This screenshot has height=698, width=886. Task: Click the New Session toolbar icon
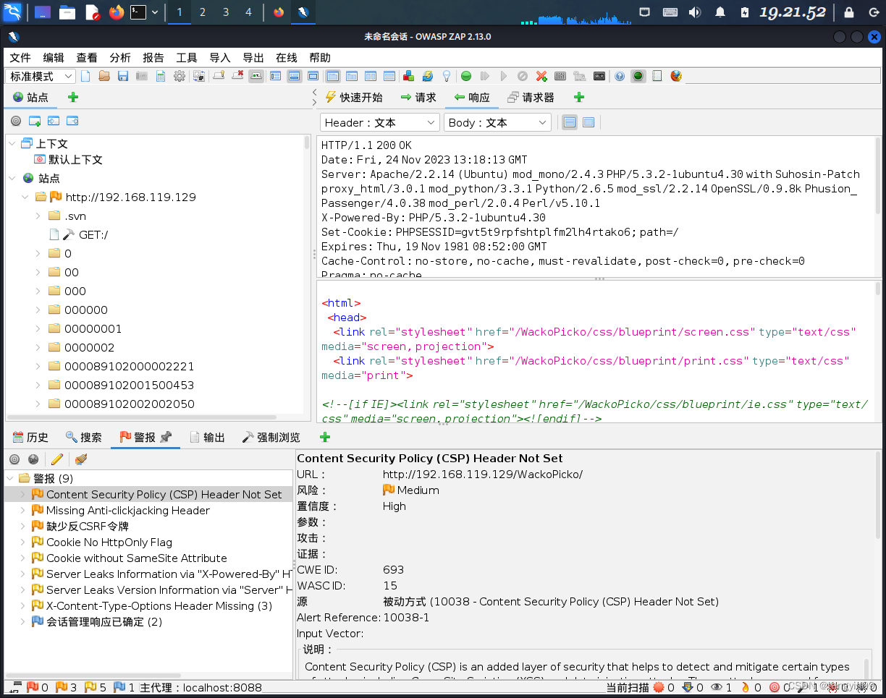85,76
